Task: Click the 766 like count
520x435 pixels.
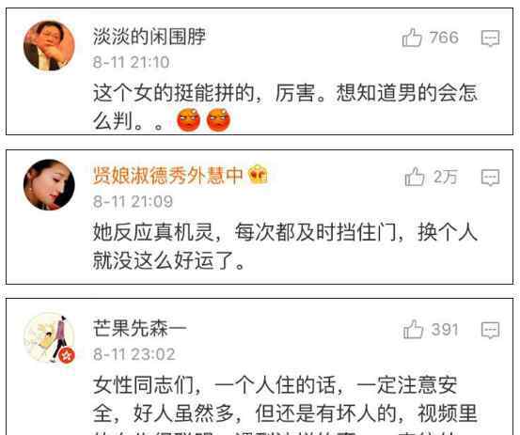Action: click(x=444, y=38)
